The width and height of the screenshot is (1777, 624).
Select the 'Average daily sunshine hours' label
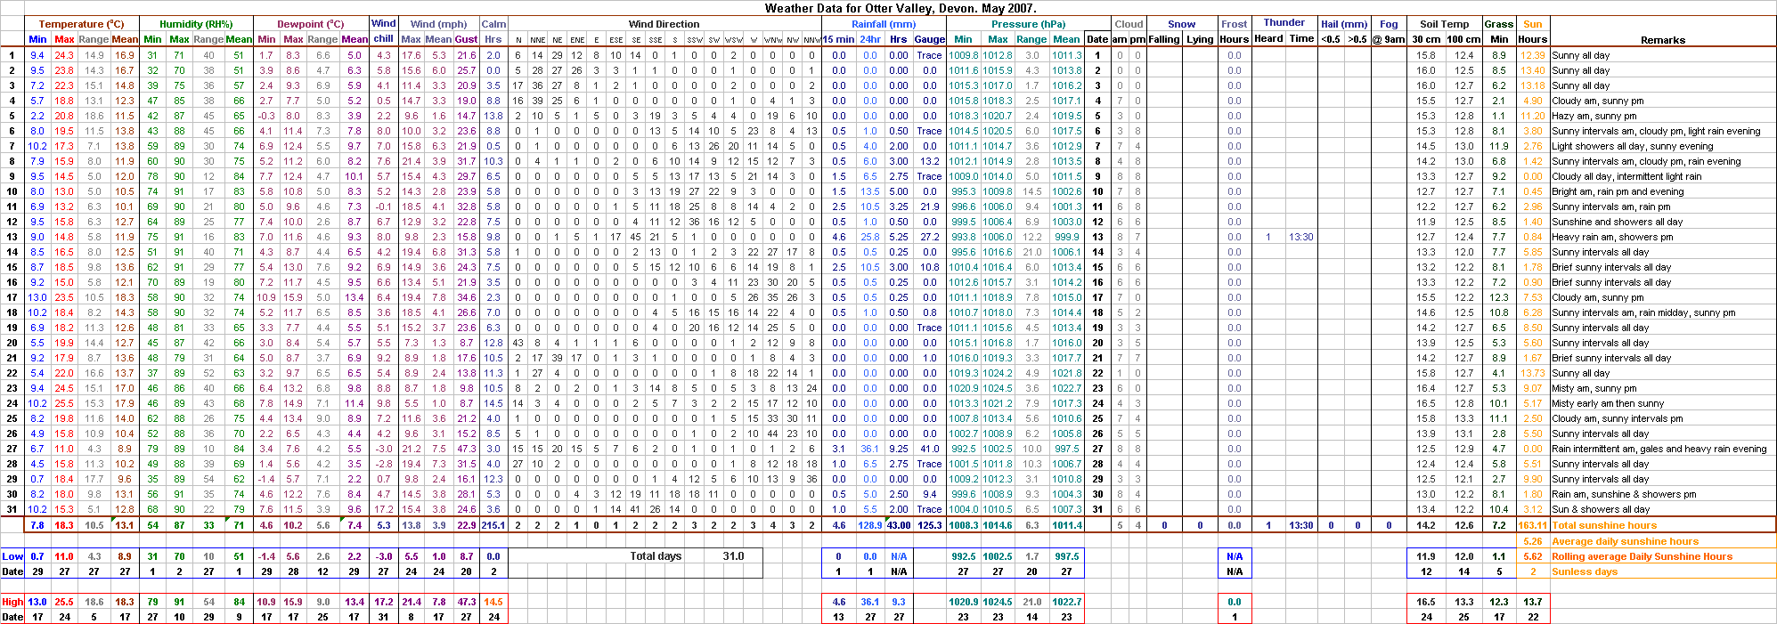click(x=1625, y=541)
